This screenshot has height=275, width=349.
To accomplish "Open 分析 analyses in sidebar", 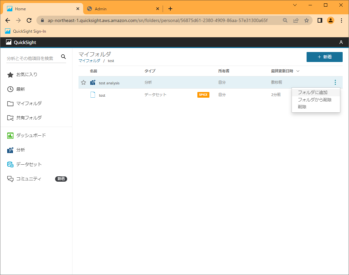I will click(x=16, y=150).
